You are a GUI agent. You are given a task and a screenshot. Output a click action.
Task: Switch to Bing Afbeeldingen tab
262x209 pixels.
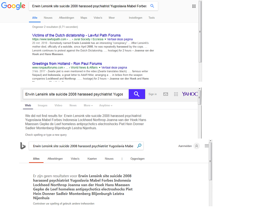55,159
